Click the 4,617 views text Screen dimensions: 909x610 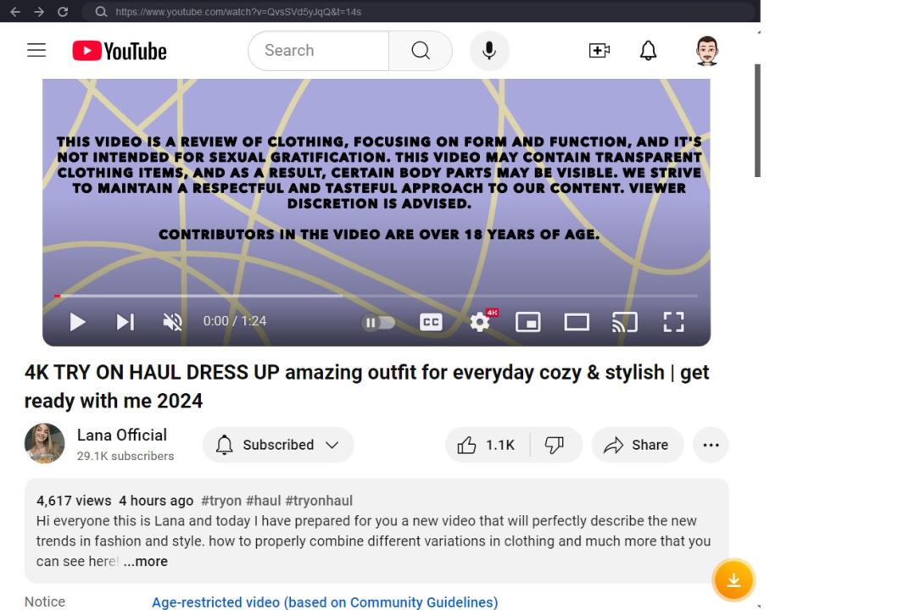(74, 501)
